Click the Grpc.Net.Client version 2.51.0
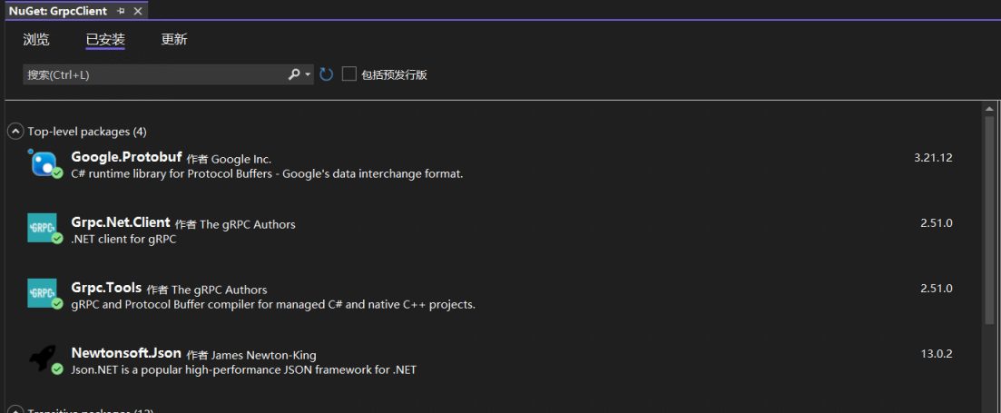Viewport: 1001px width, 413px height. tap(936, 222)
